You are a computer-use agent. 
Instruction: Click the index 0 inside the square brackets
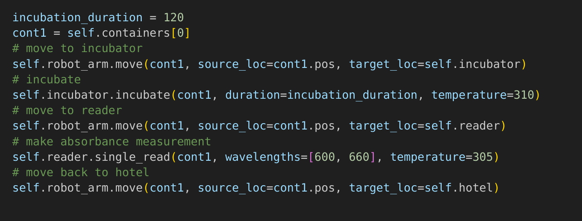(181, 33)
